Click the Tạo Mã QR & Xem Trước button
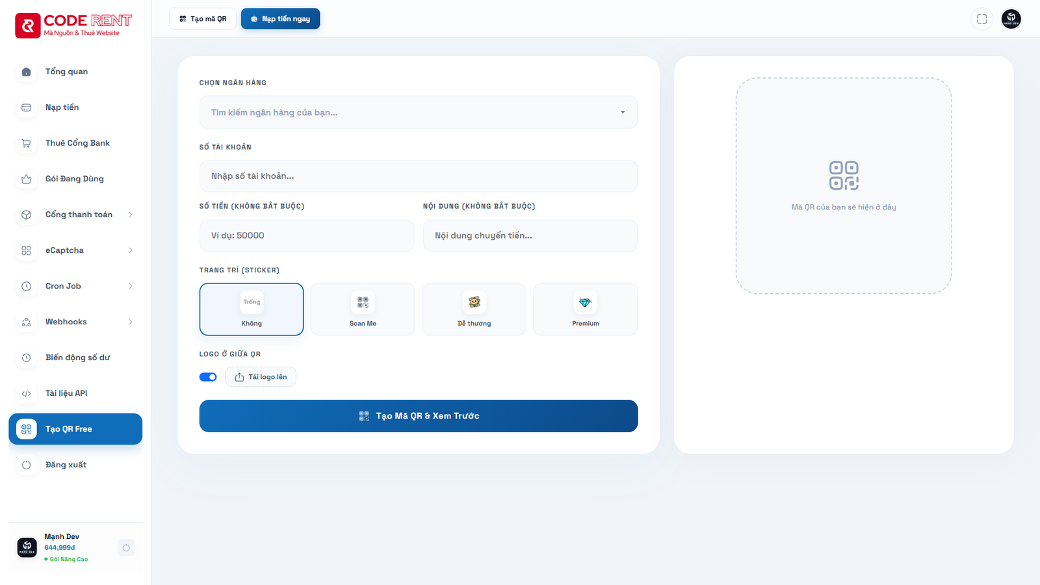1040x585 pixels. click(418, 416)
